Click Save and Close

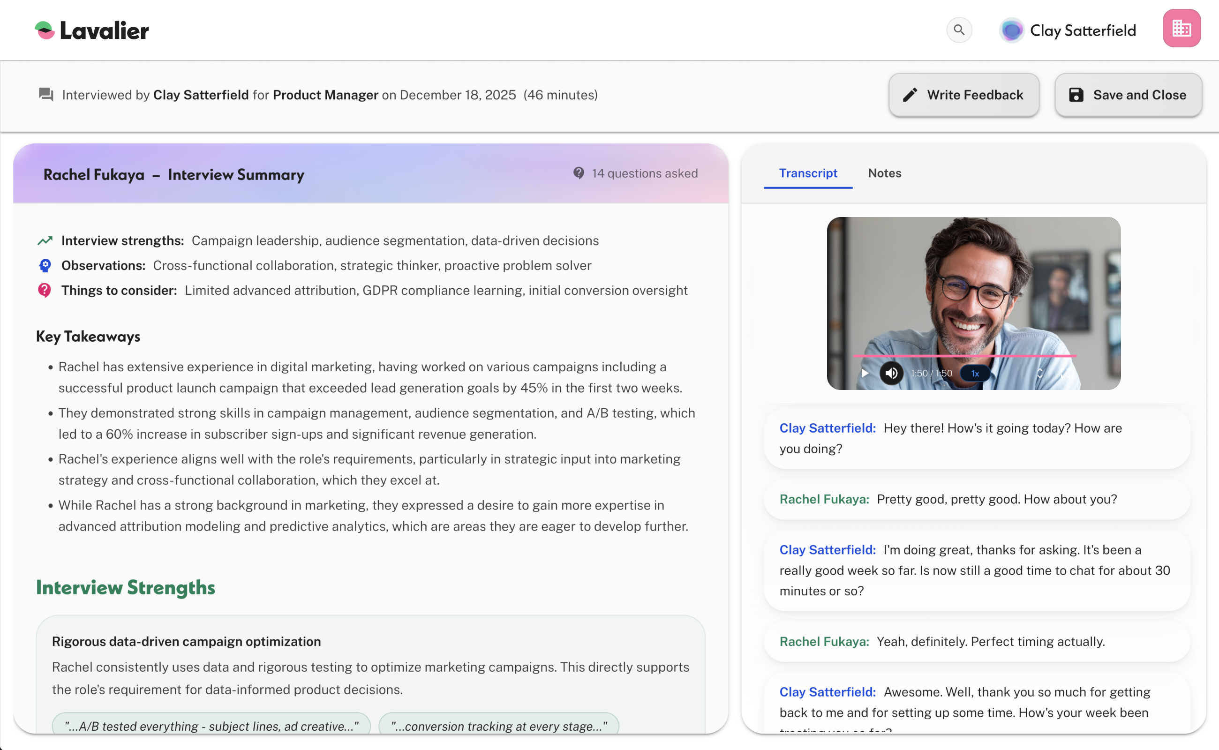(x=1128, y=95)
